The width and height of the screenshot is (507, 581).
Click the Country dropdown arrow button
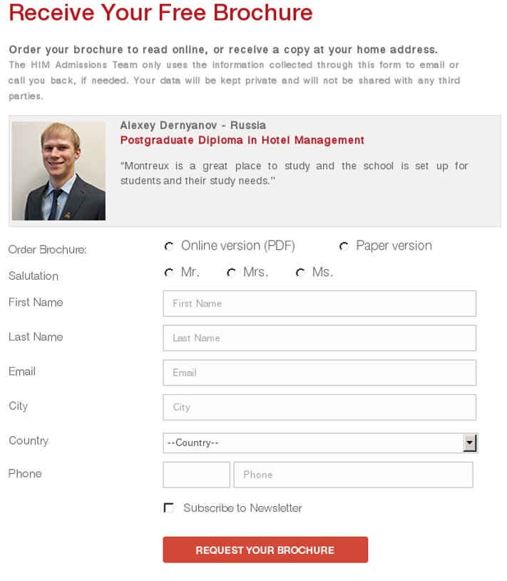(470, 443)
